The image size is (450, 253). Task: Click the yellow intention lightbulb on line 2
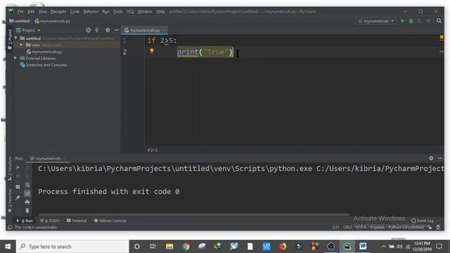coord(152,51)
